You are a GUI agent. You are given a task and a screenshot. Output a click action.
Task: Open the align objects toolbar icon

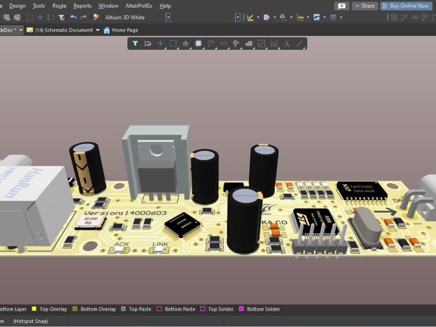click(x=267, y=18)
